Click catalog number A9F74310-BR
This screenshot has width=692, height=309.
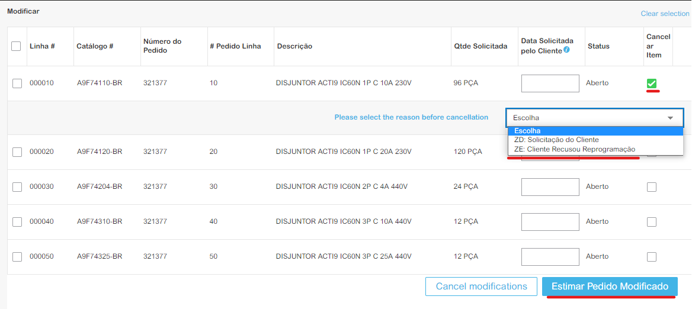tap(100, 221)
